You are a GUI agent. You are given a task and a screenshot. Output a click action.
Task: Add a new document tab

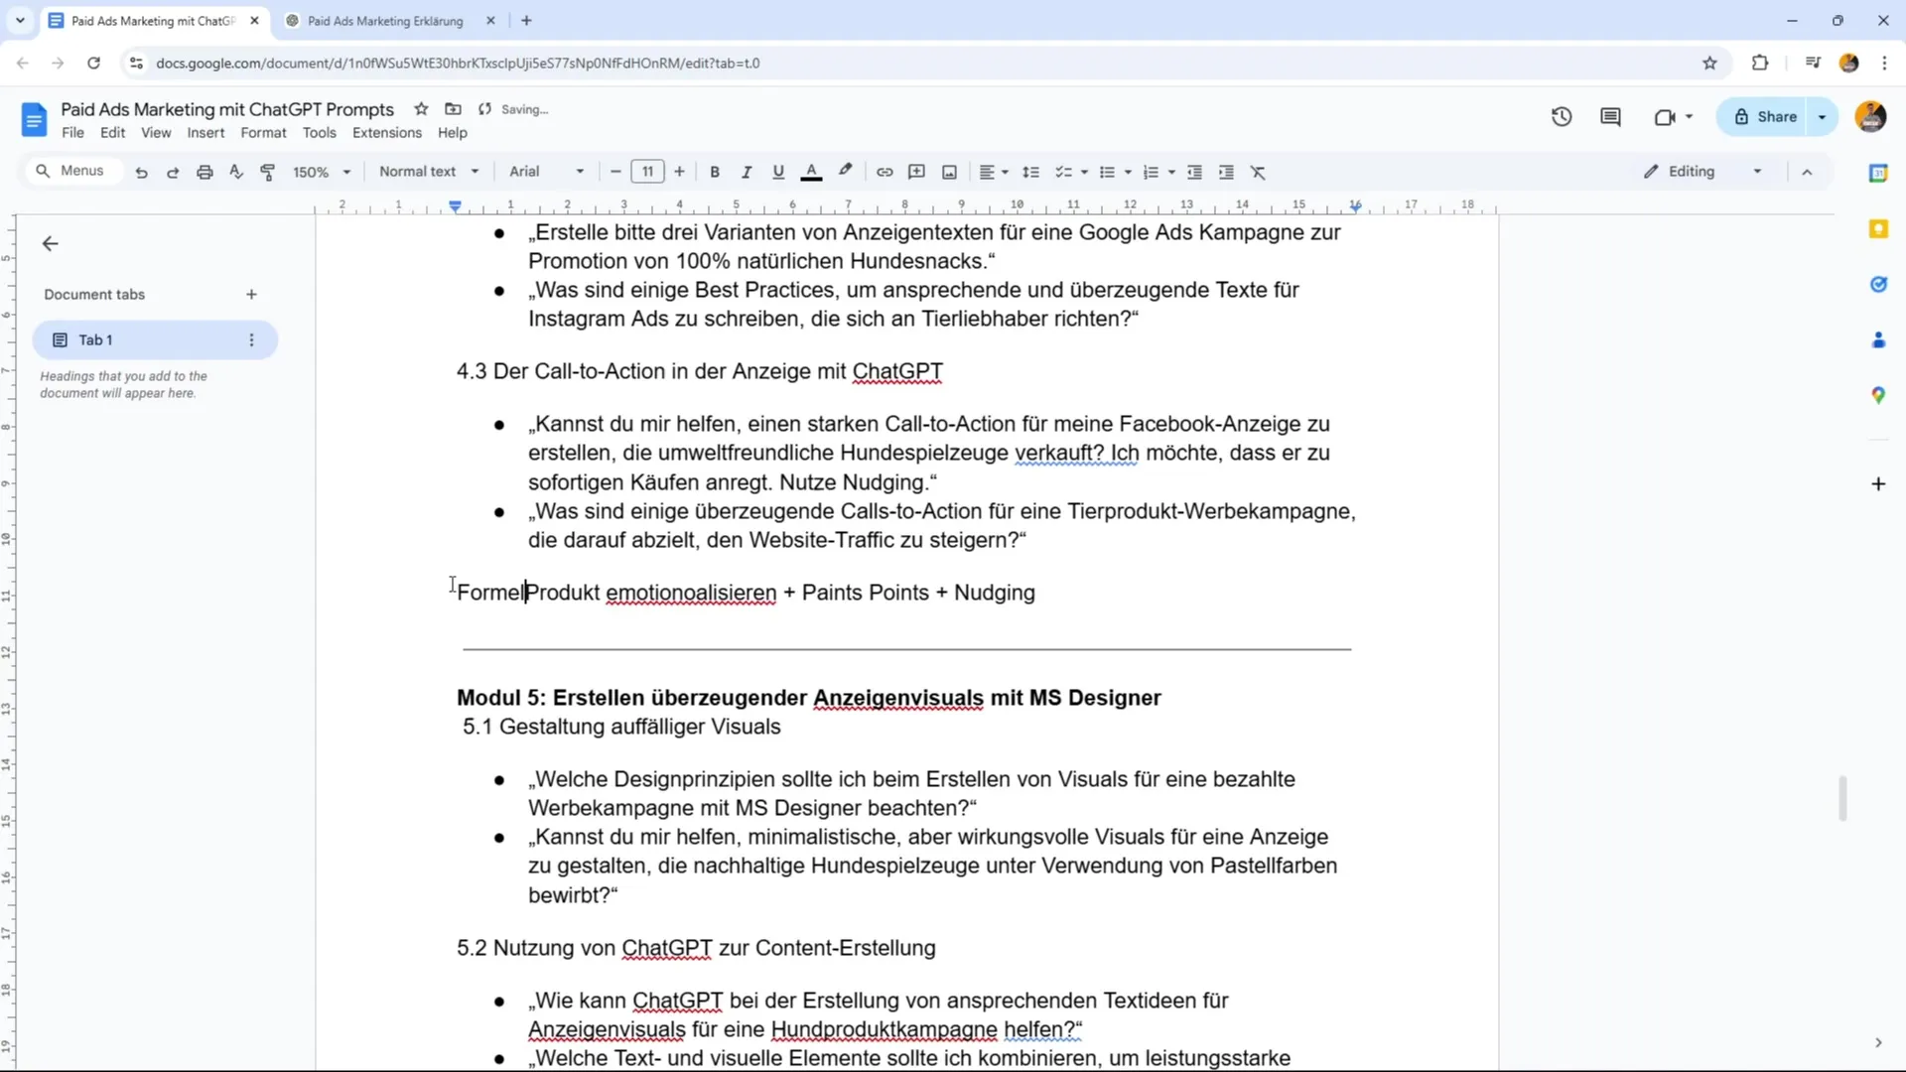coord(251,295)
